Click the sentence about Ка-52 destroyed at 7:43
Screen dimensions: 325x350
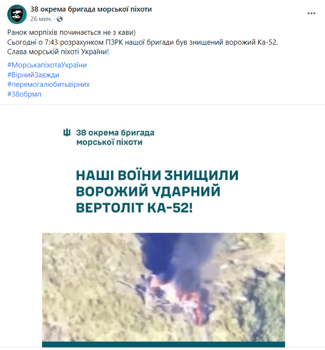143,42
